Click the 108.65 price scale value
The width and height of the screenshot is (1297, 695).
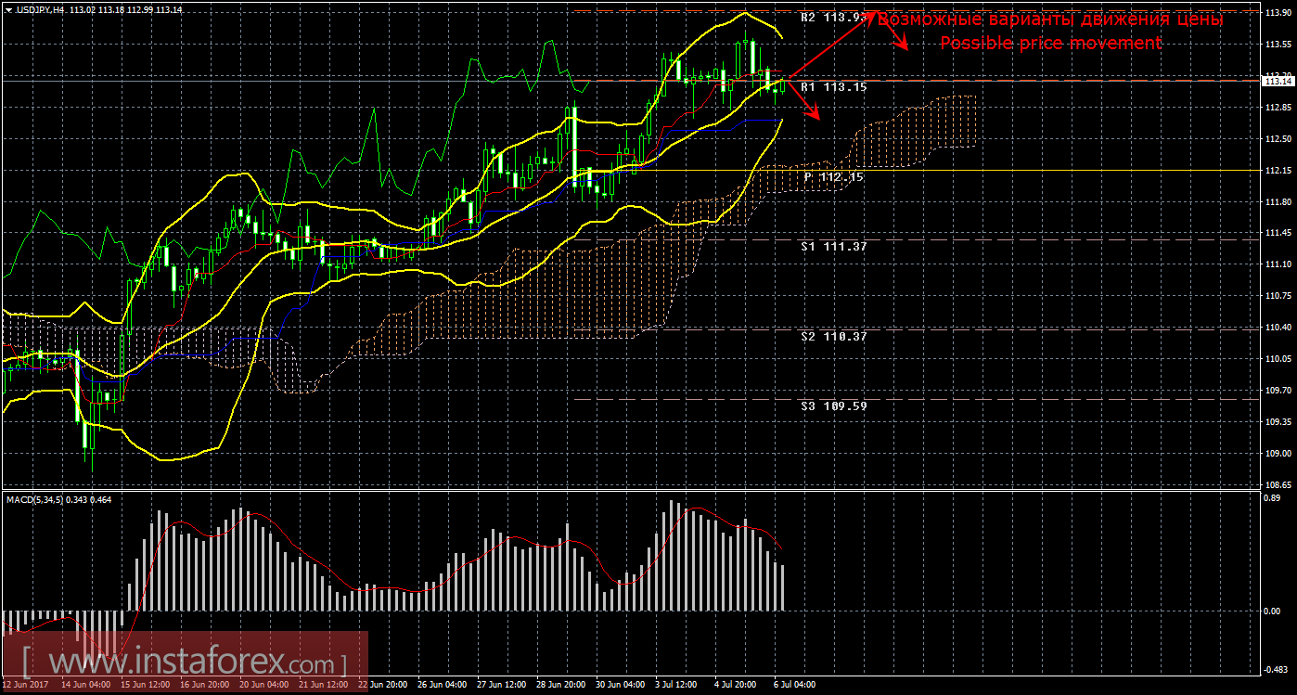pos(1278,485)
